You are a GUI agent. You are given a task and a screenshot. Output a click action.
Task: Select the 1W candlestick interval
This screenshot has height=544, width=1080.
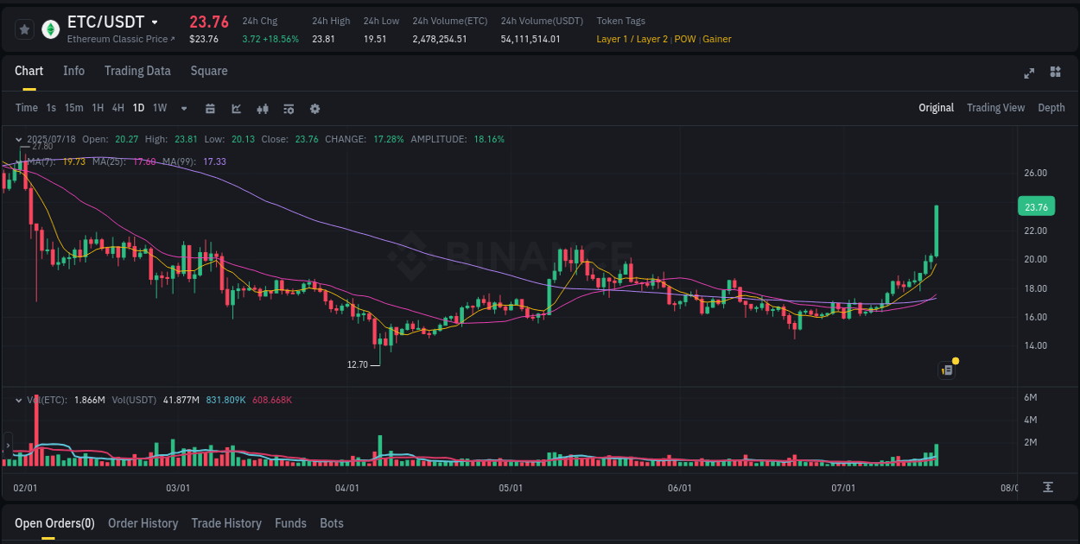[x=160, y=109]
